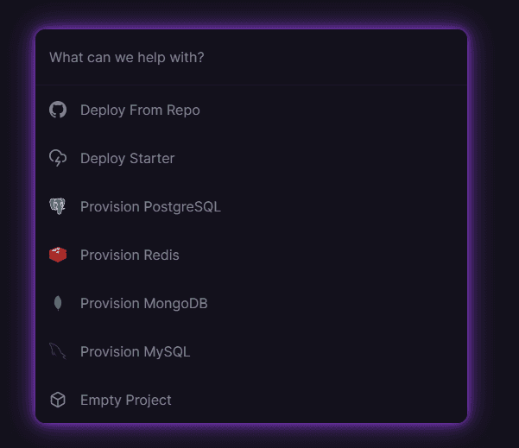Focus the "What can we help with?" search field
Image resolution: width=519 pixels, height=448 pixels.
tap(250, 58)
